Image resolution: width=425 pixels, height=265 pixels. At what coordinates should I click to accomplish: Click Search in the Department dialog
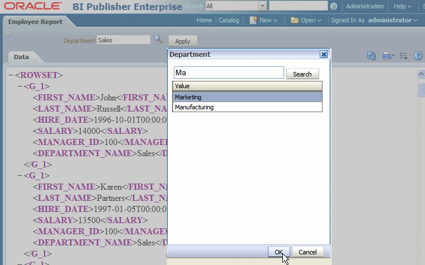(x=302, y=74)
